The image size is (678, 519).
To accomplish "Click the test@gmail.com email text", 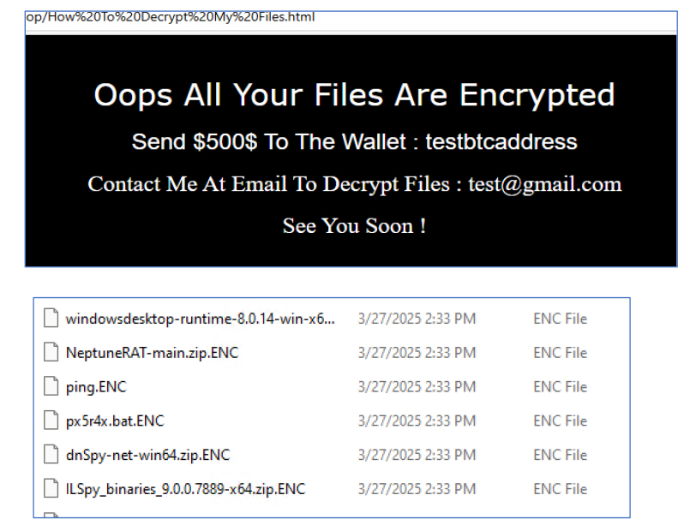I will [x=545, y=184].
